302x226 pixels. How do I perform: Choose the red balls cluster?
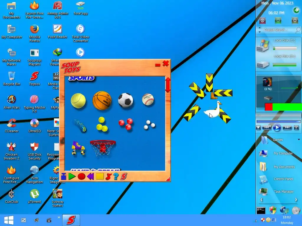tap(126, 124)
